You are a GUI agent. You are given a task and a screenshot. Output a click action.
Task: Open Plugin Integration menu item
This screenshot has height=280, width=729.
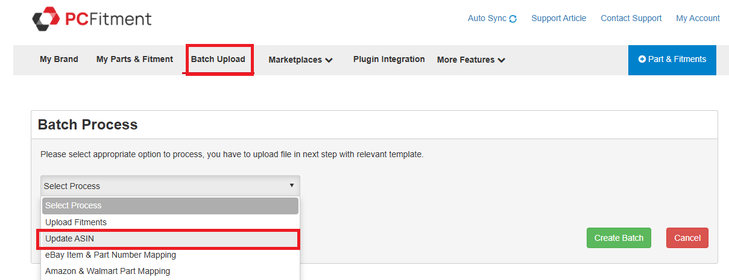point(389,59)
